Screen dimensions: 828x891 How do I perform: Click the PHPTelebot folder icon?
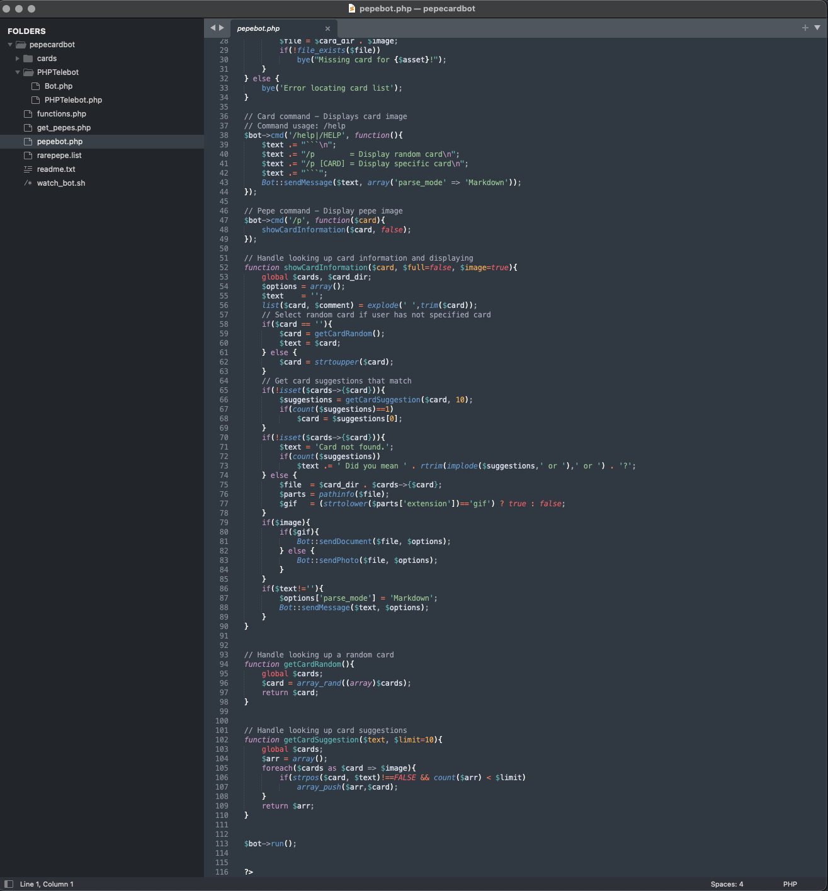28,72
